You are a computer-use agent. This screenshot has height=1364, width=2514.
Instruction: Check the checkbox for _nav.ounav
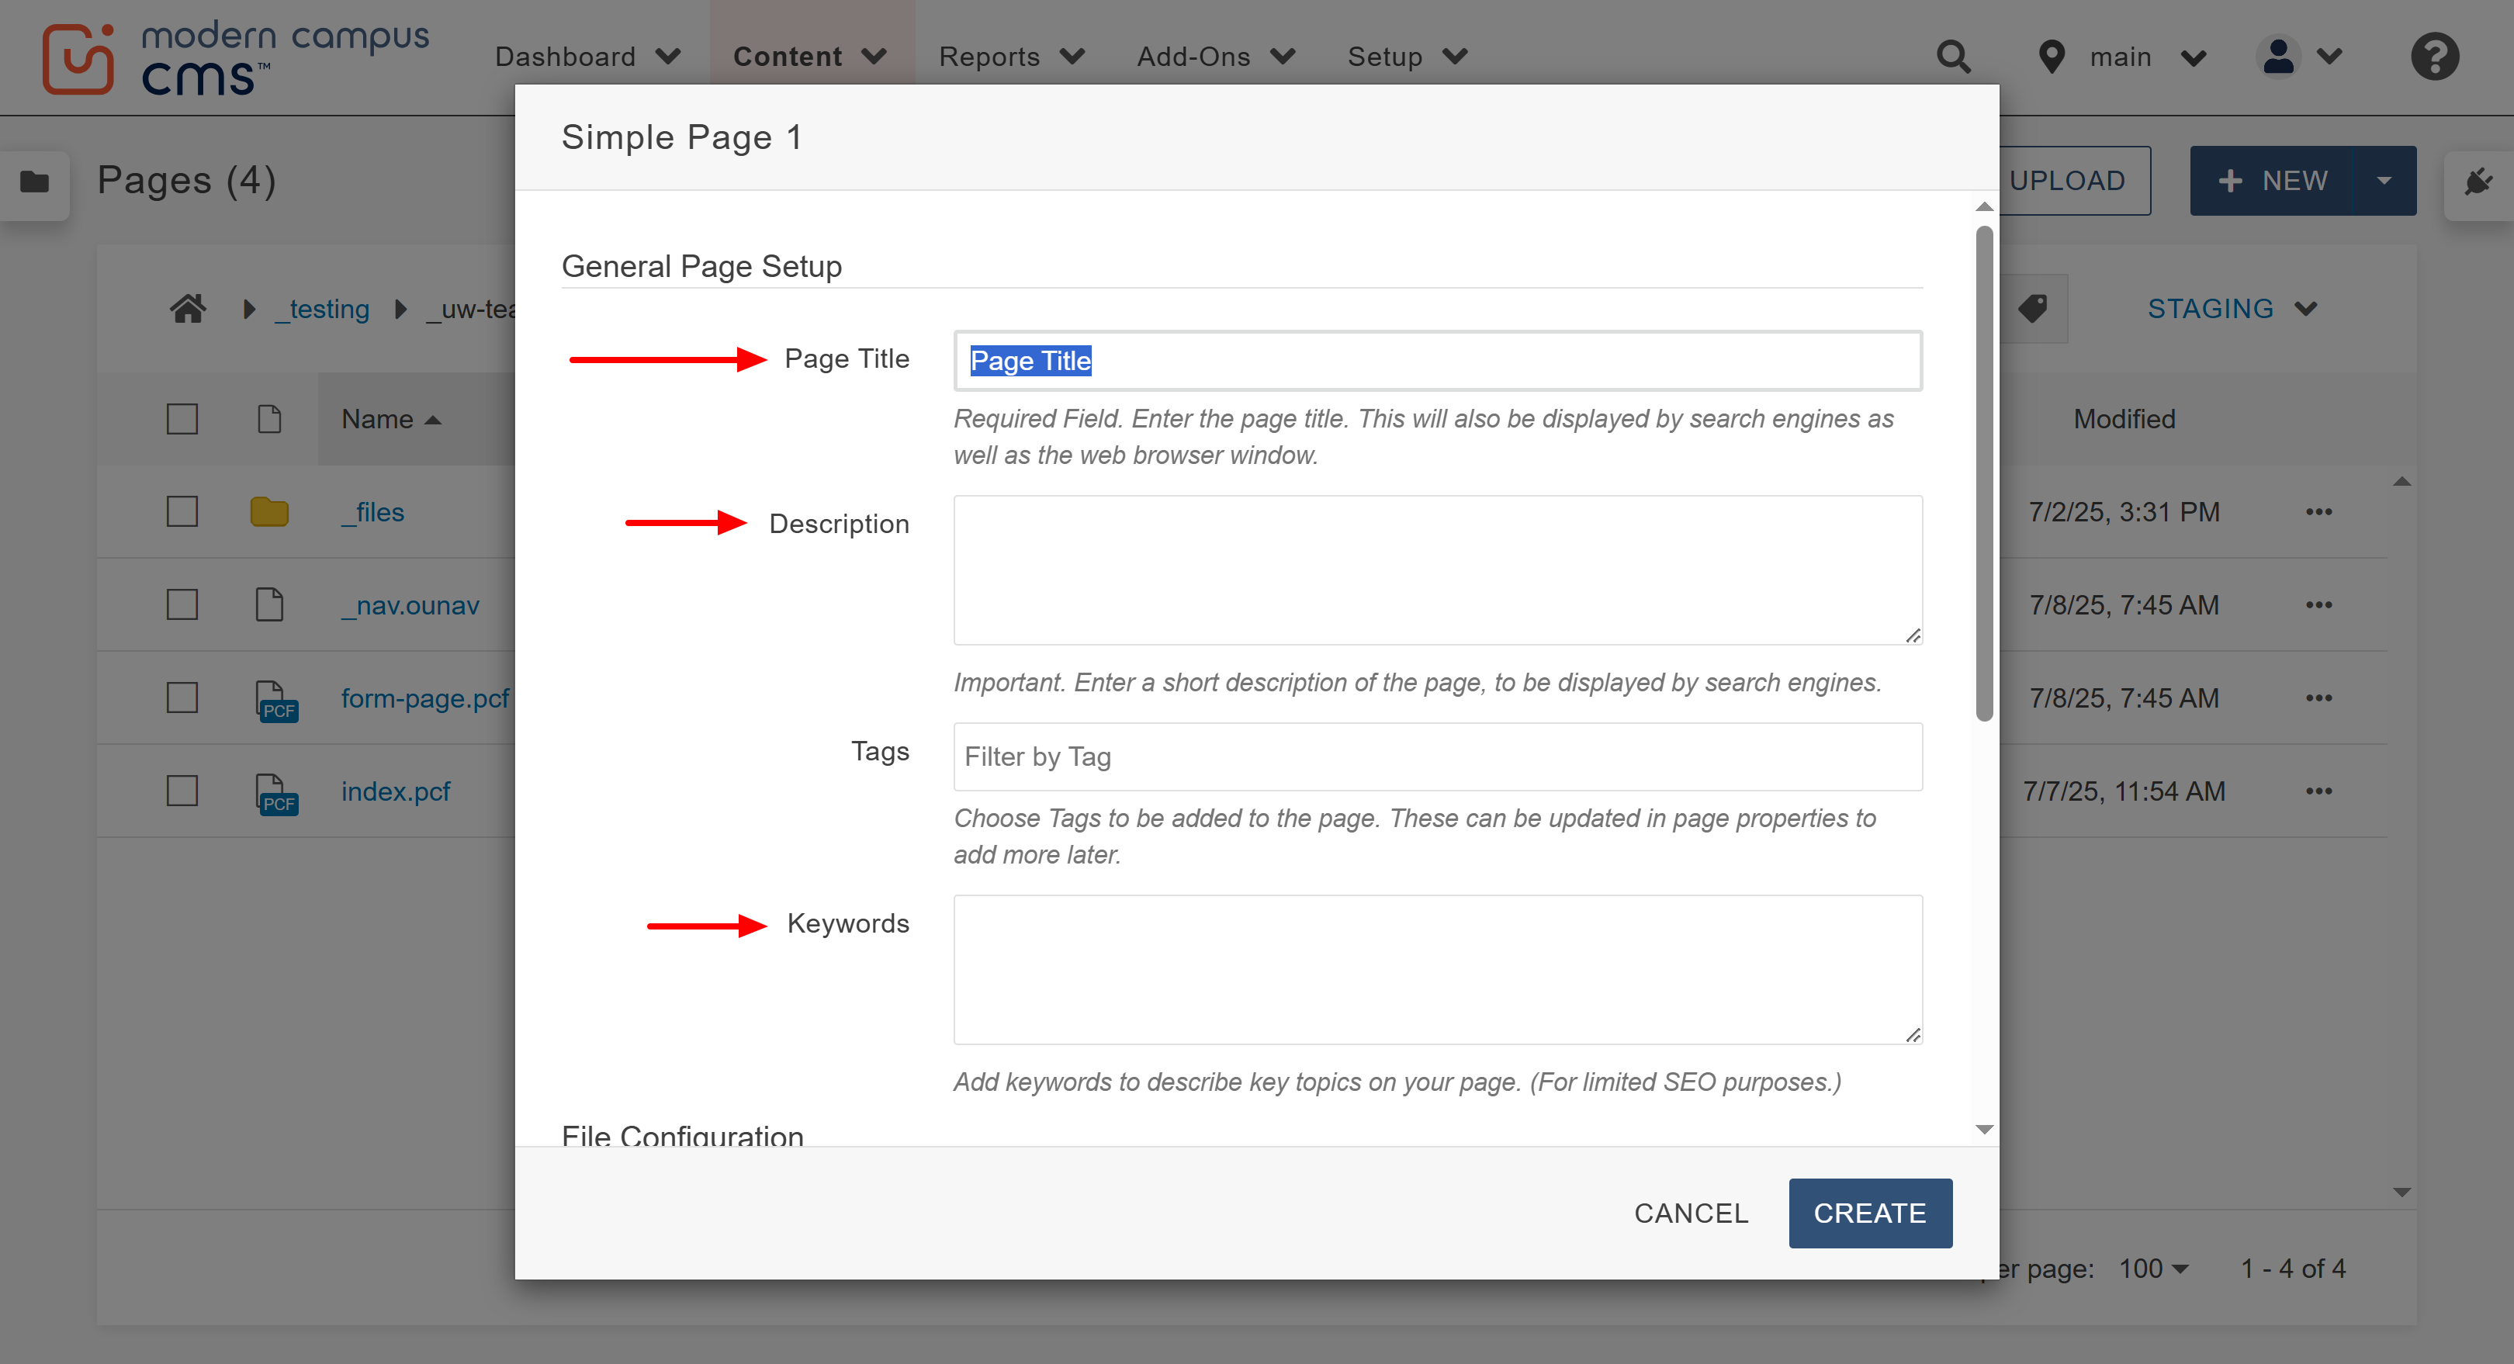[182, 604]
